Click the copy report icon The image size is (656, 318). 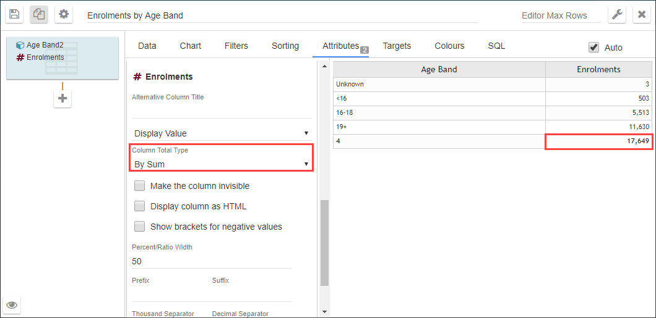point(38,14)
